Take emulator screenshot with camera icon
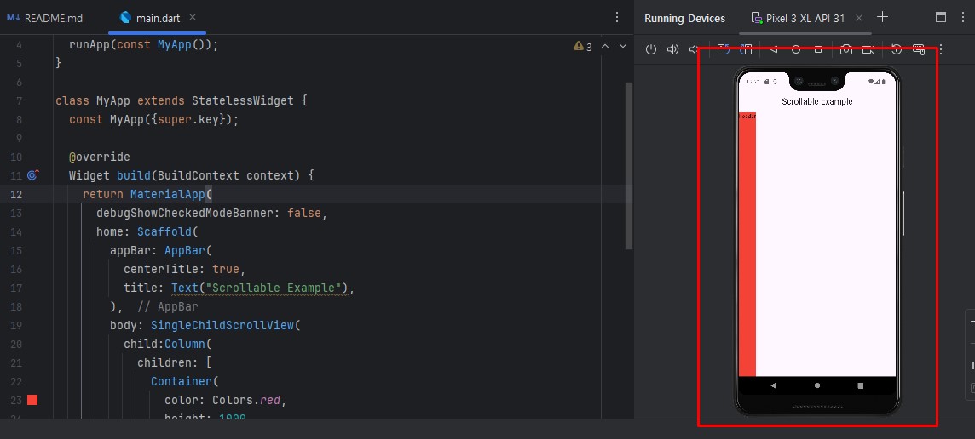The width and height of the screenshot is (975, 439). (x=846, y=49)
